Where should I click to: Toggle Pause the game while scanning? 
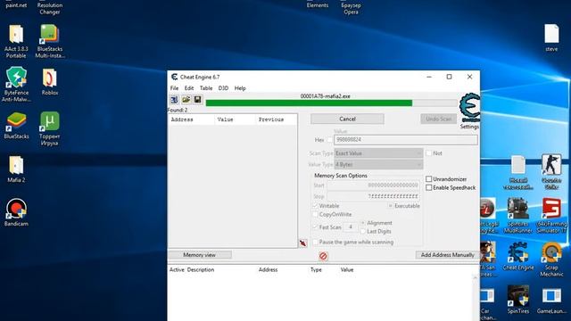[315, 242]
